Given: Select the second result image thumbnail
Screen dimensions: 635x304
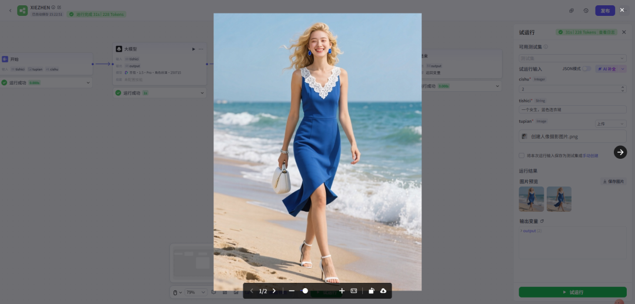Looking at the screenshot, I should pyautogui.click(x=559, y=199).
